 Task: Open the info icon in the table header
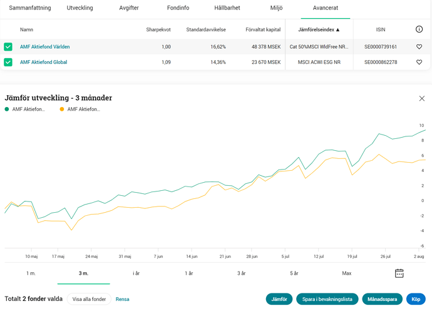click(x=419, y=29)
